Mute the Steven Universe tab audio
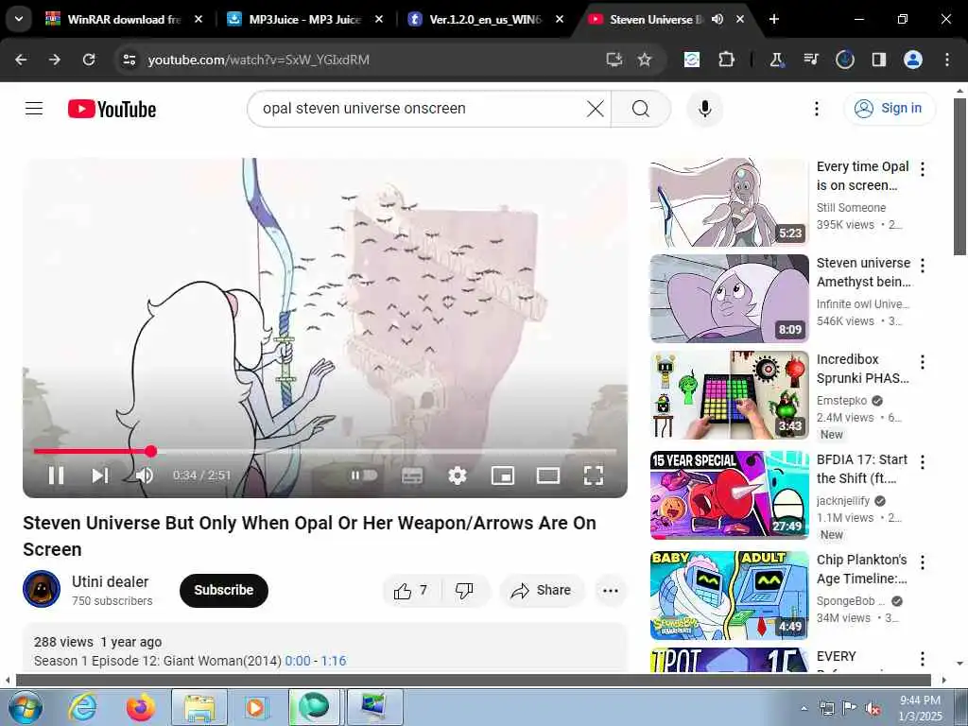 [717, 19]
